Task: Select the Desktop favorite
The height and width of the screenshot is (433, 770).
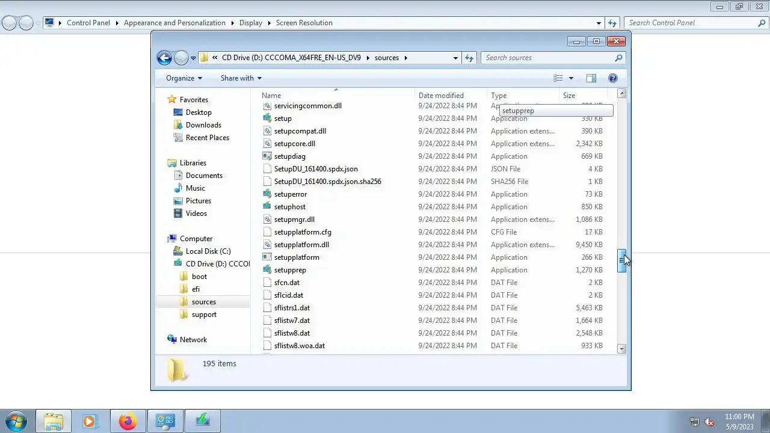Action: (x=199, y=112)
